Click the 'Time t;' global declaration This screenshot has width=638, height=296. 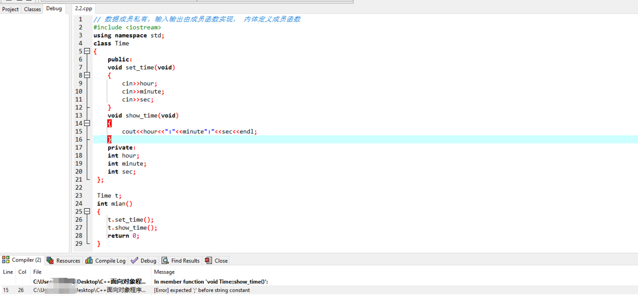pyautogui.click(x=109, y=196)
